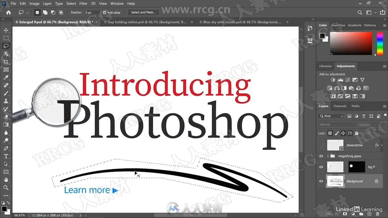Toggle lock all padlock in Lock row
The width and height of the screenshot is (388, 218).
(356, 133)
